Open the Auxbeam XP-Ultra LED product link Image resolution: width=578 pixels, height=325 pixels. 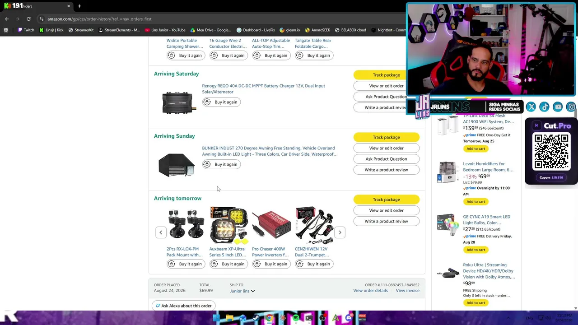click(228, 252)
